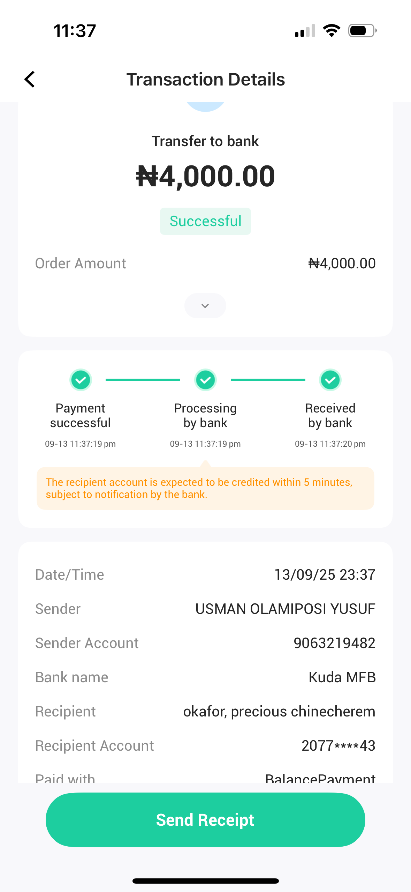Click the Wi-Fi status icon

(332, 31)
